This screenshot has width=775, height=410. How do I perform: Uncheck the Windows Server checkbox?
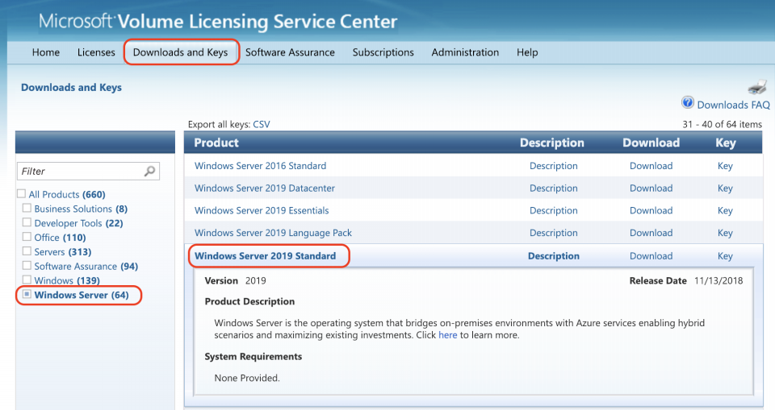click(27, 295)
